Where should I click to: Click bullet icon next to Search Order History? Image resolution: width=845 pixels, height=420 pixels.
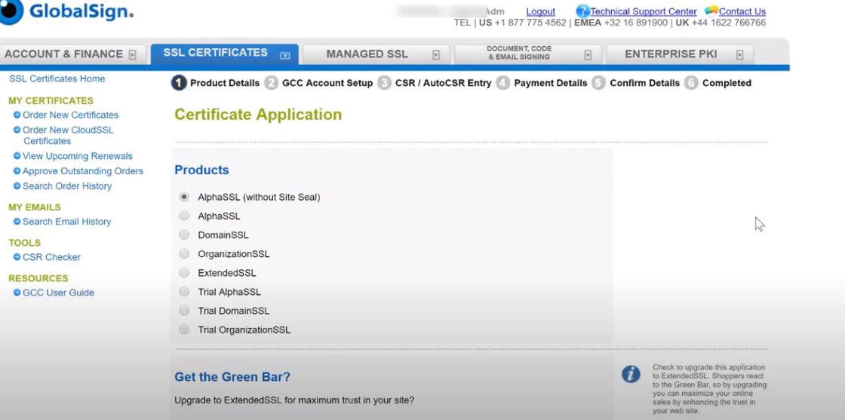pyautogui.click(x=17, y=185)
